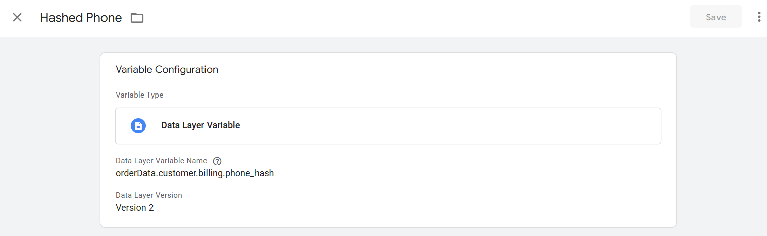Viewport: 767px width, 236px height.
Task: Close the Hashed Phone variable editor
Action: (17, 17)
